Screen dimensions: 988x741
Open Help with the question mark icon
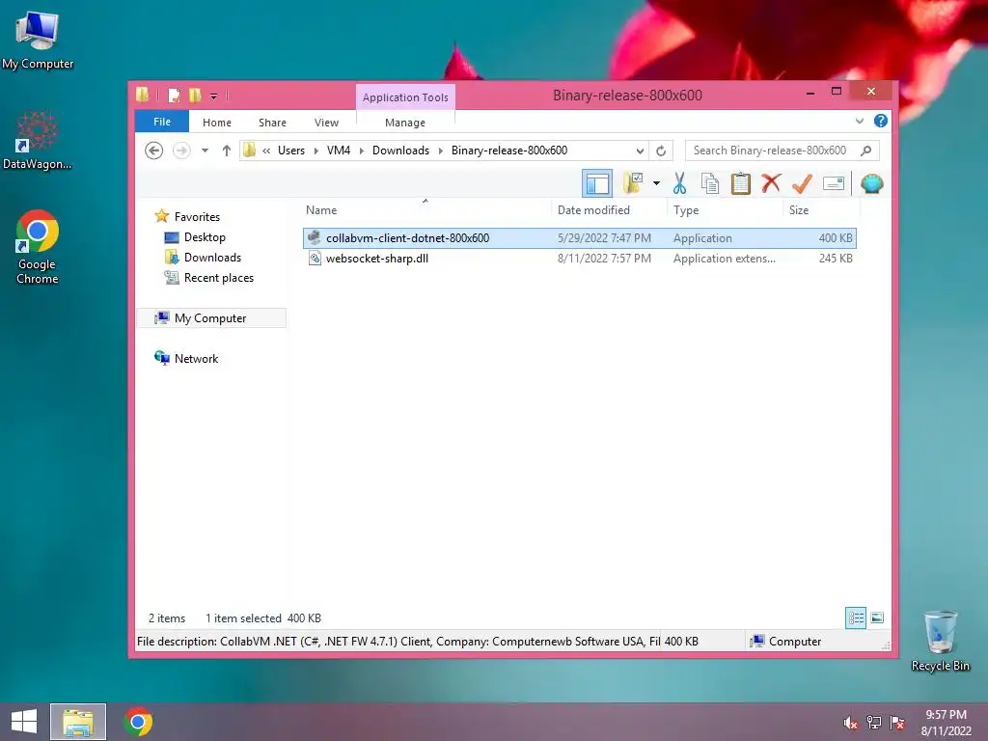click(x=881, y=121)
